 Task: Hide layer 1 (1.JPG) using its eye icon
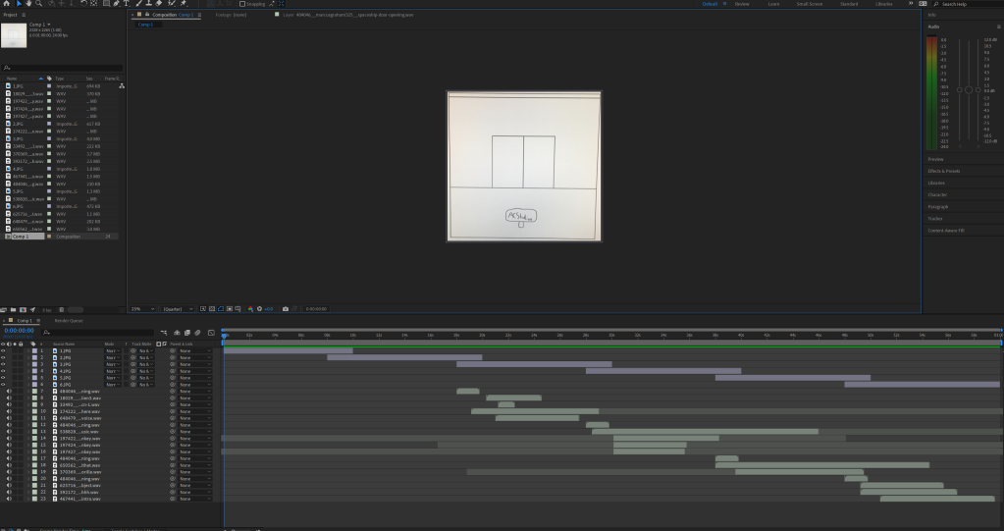click(x=4, y=350)
